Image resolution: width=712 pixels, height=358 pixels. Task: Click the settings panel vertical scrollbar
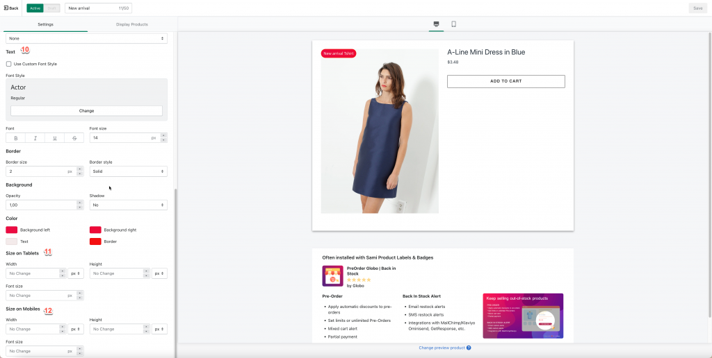point(176,272)
